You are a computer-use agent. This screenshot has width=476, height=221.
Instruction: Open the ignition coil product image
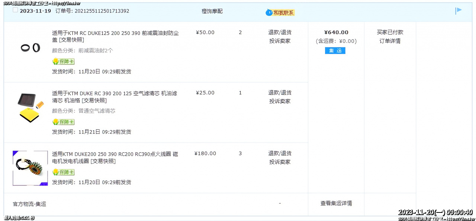30,167
